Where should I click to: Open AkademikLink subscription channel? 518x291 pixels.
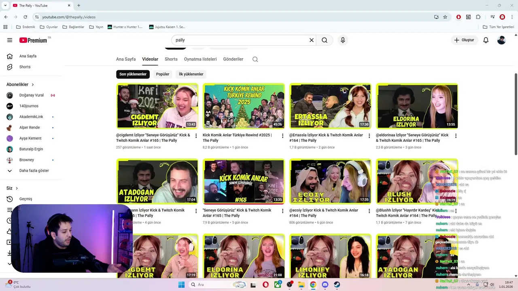(31, 117)
